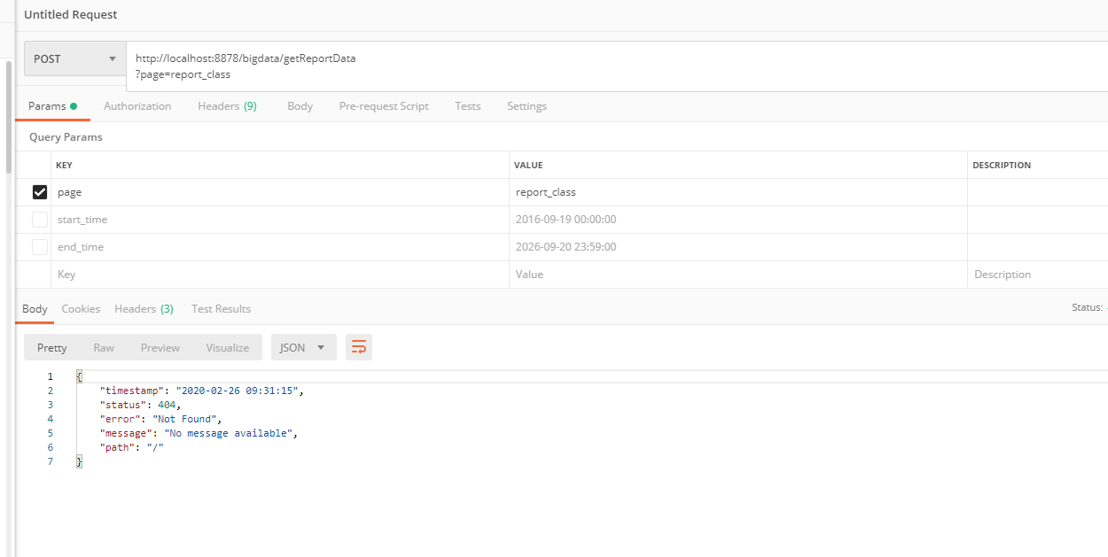Open the request Body tab
Screen dimensions: 1108x557
coord(300,106)
